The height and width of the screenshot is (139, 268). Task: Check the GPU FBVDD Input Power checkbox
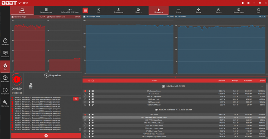coord(85,120)
